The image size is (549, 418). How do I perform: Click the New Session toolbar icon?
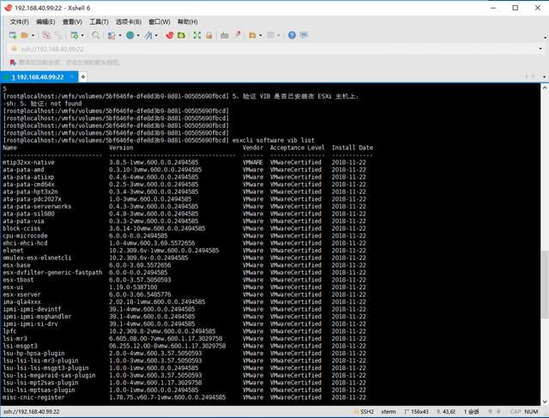click(x=13, y=35)
